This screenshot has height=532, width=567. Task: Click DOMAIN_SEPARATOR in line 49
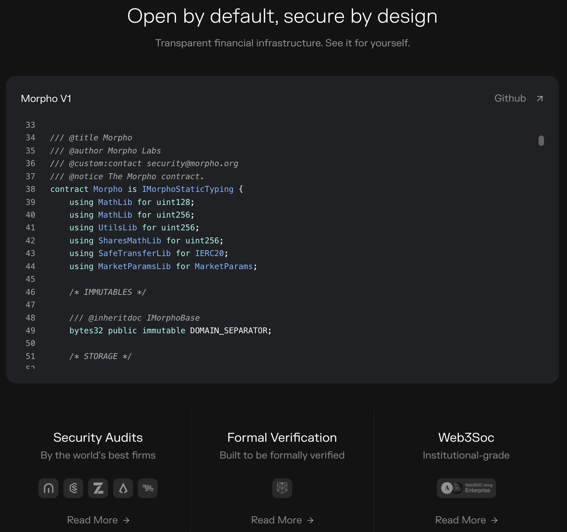point(229,331)
